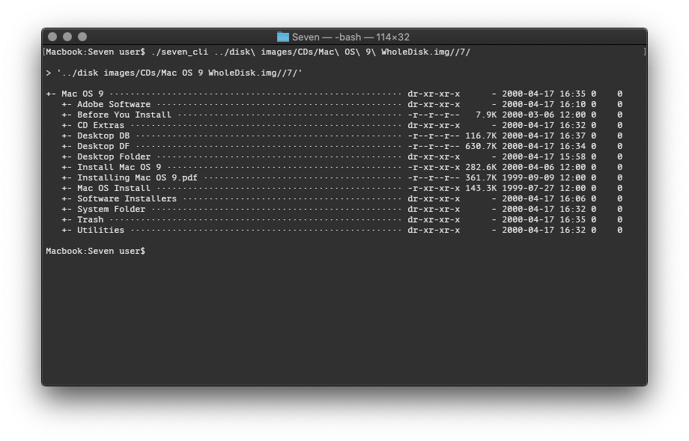Click the final 'Macbook:Seven user$' prompt line
The height and width of the screenshot is (441, 689).
95,252
